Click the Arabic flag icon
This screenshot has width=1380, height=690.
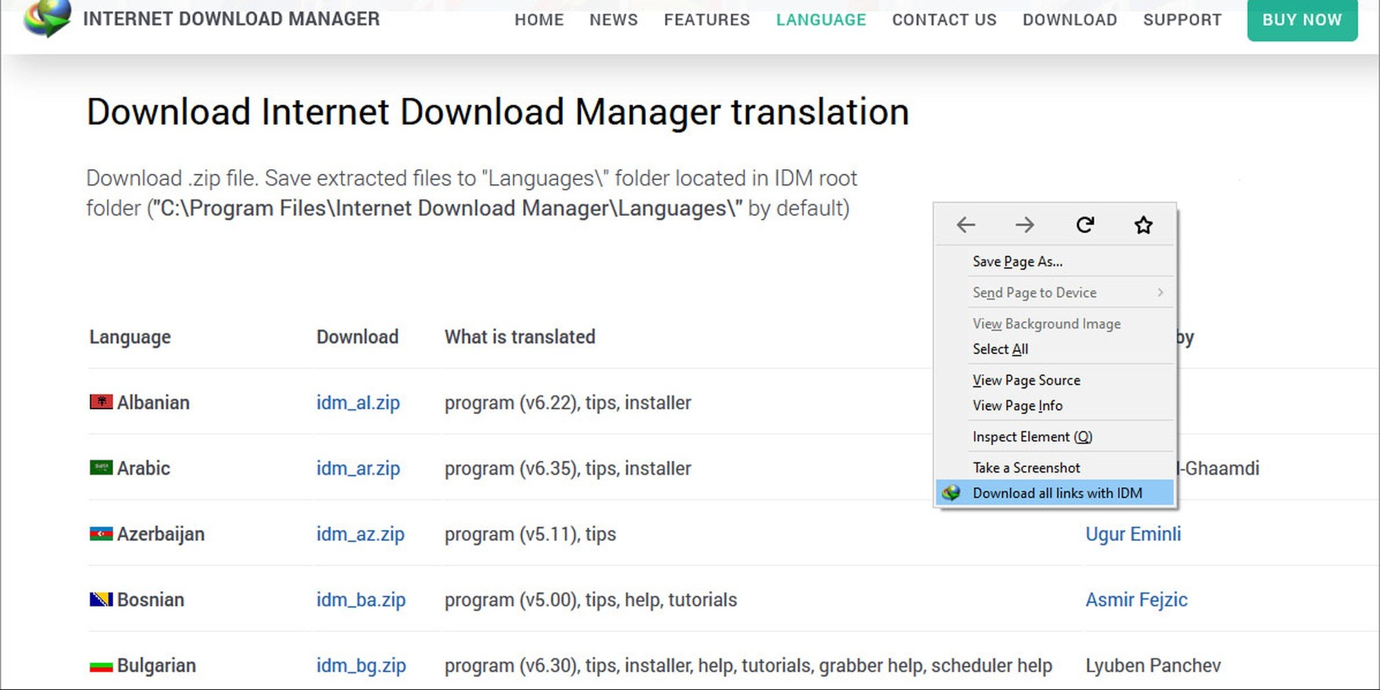101,468
